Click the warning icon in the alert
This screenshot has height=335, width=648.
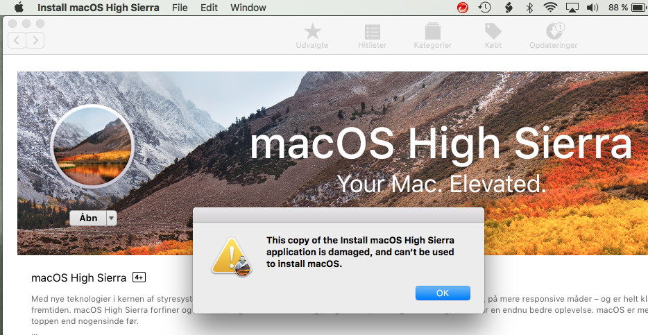pos(232,257)
